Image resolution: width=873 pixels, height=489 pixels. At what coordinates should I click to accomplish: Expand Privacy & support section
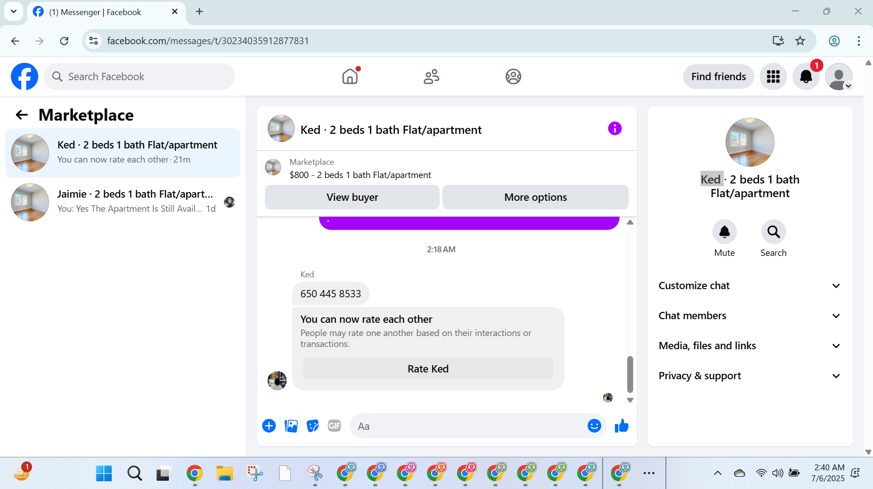750,376
